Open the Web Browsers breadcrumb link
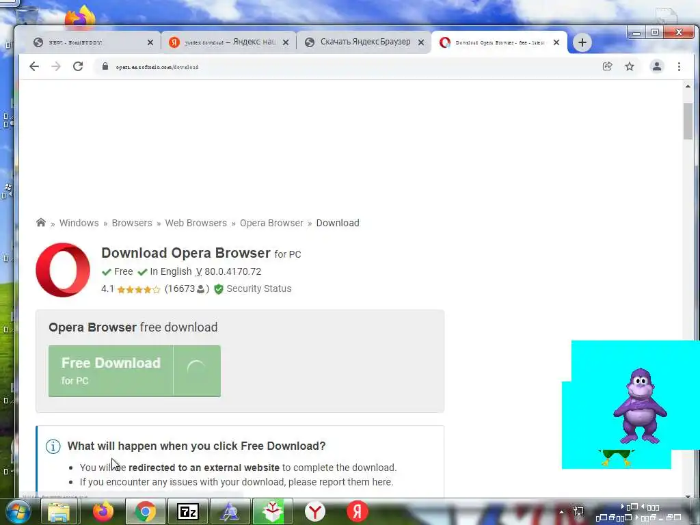The height and width of the screenshot is (525, 700). 196,223
